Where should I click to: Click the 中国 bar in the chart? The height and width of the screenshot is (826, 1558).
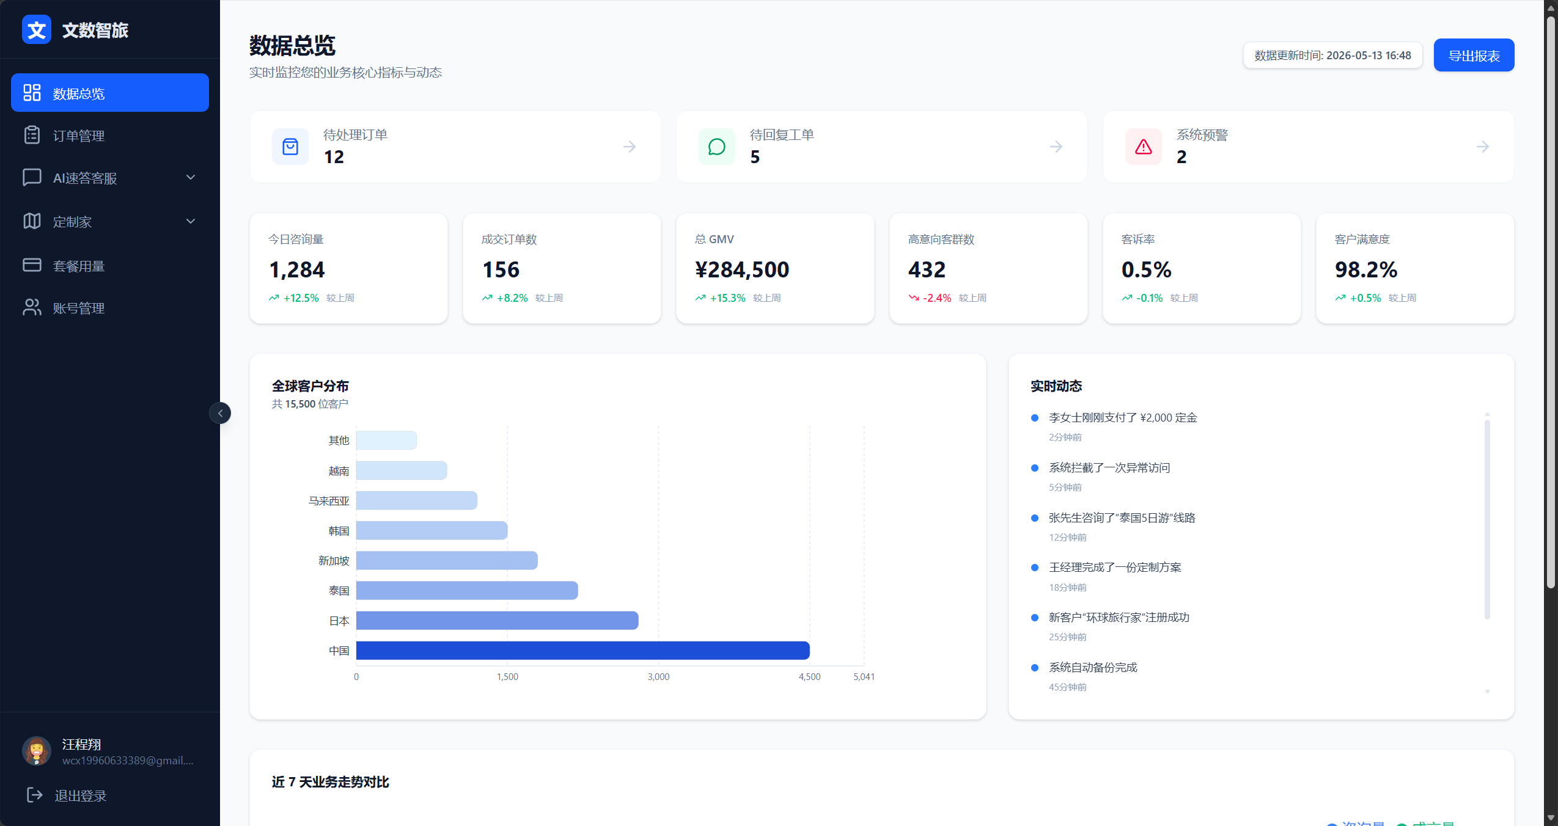point(583,650)
